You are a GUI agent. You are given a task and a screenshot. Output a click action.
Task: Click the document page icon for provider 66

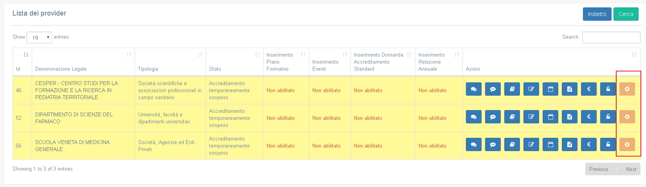click(570, 144)
